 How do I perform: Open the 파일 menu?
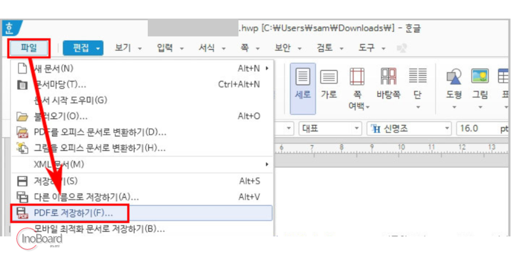(29, 48)
